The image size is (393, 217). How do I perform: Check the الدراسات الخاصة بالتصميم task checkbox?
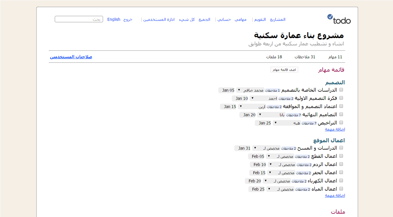(x=341, y=90)
